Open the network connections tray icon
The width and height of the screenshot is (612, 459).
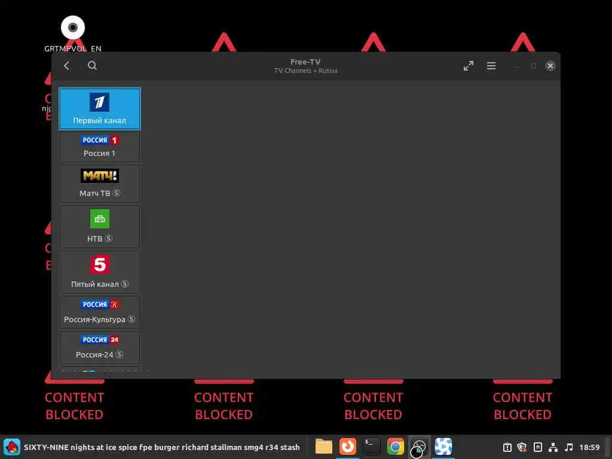pos(553,447)
